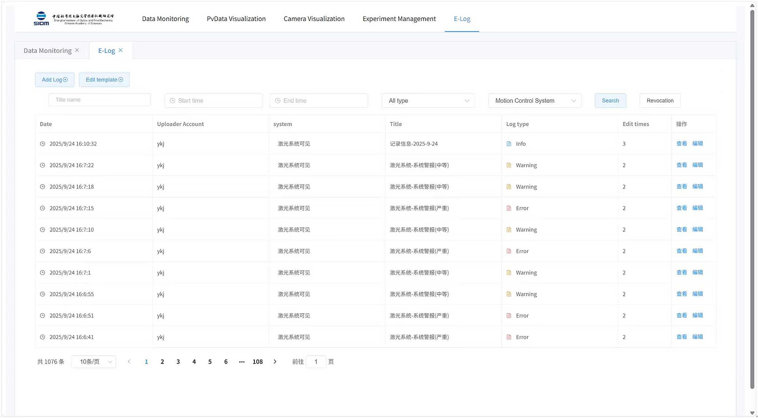The image size is (758, 418).
Task: Go to page 4
Action: (194, 362)
